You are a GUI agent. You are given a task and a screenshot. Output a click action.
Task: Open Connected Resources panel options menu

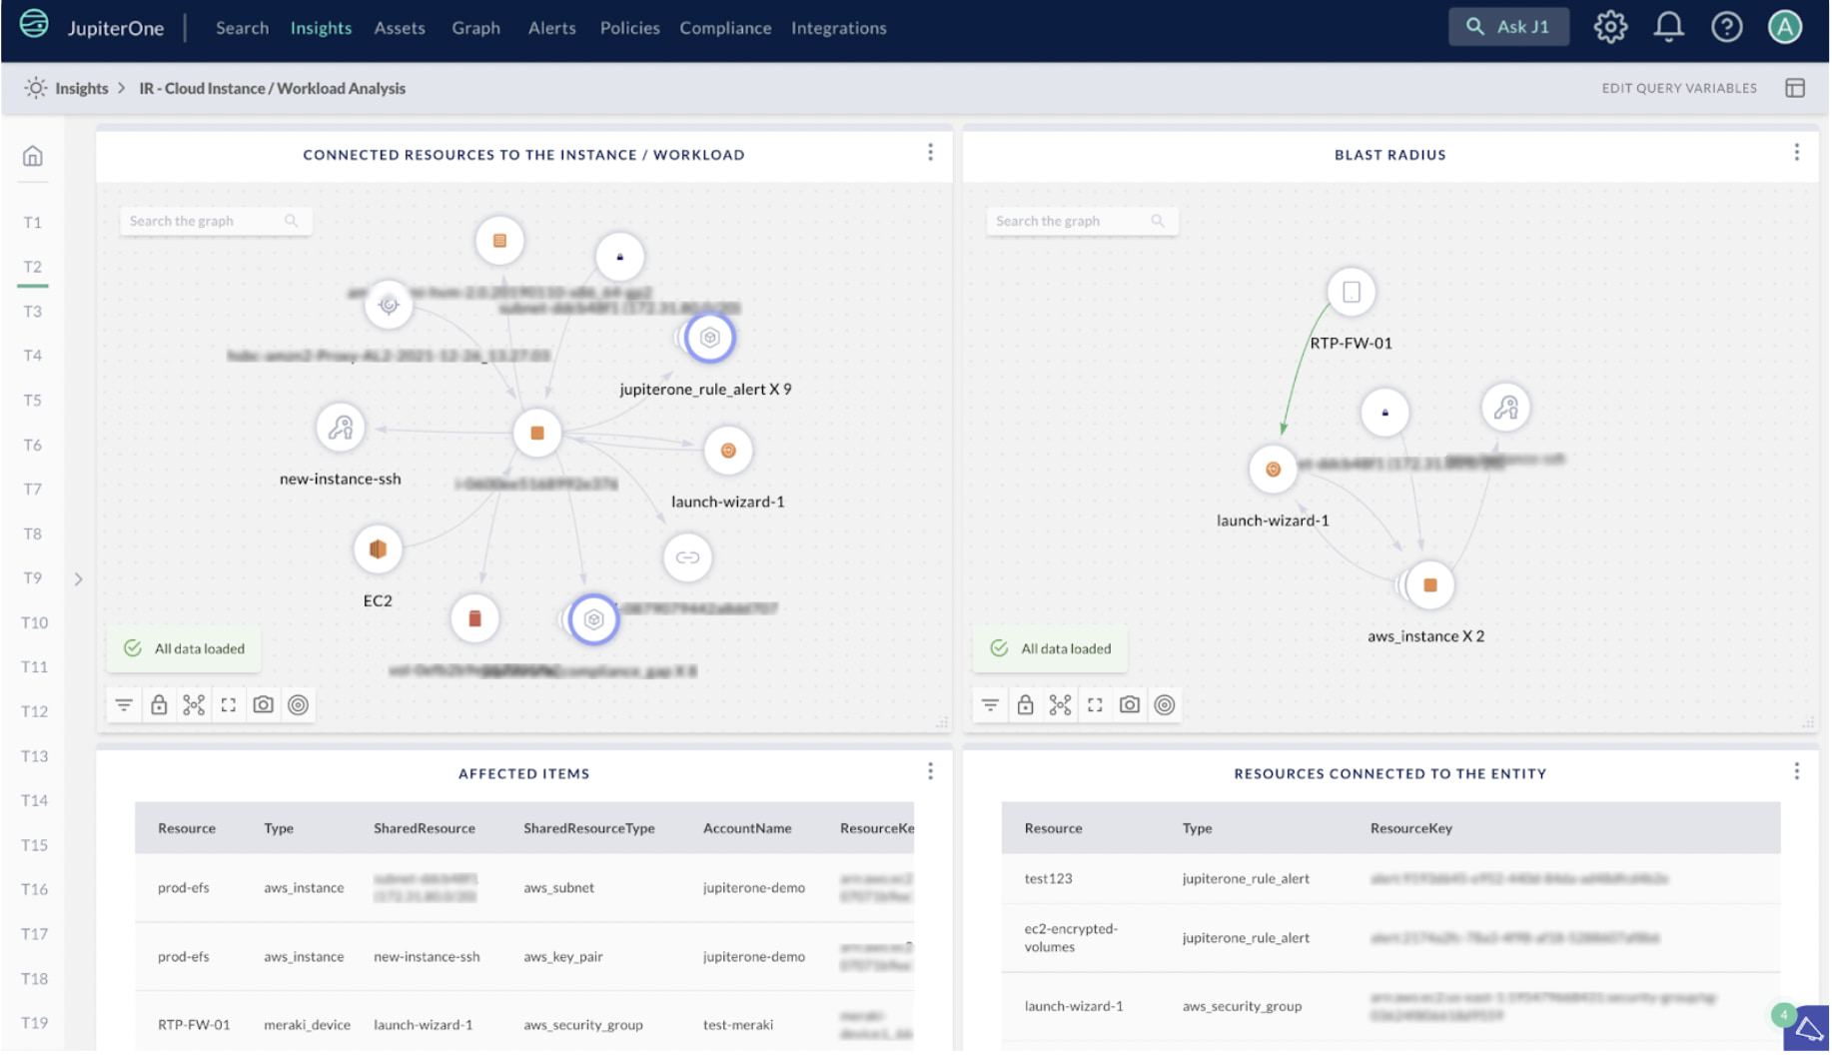point(931,152)
